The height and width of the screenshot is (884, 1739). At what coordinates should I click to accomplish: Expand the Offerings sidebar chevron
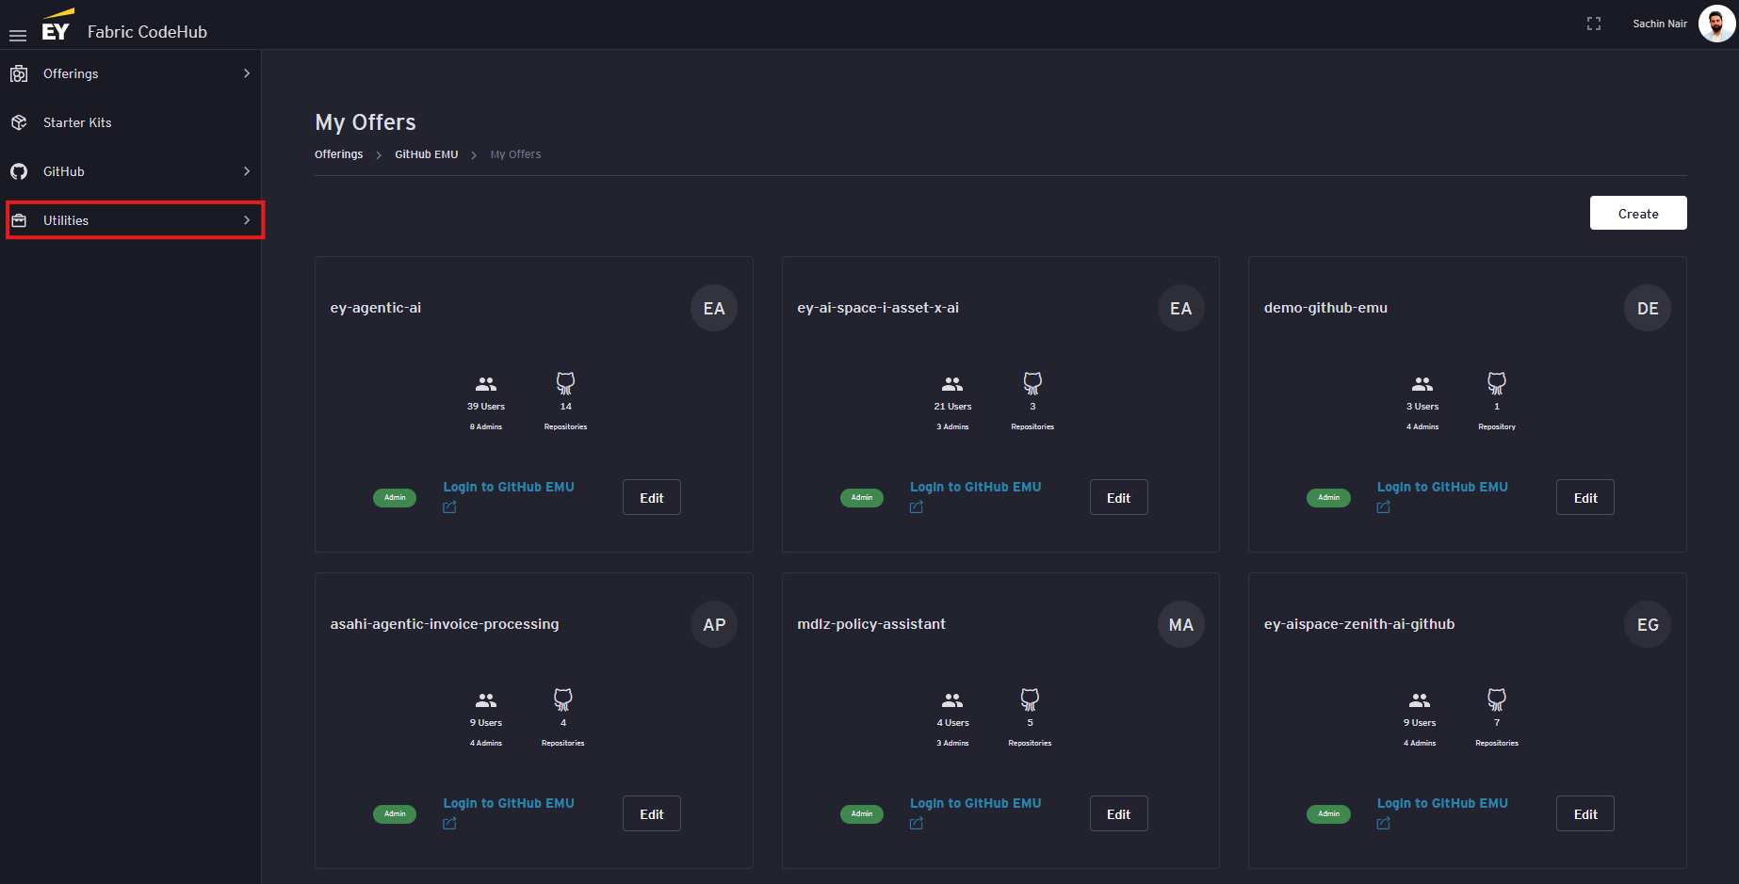247,73
